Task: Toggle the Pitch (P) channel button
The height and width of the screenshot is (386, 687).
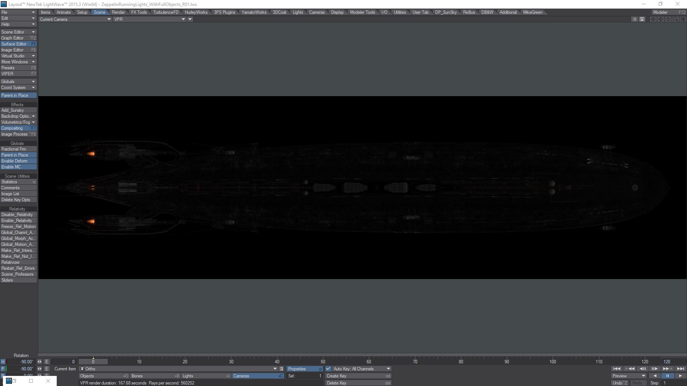Action: [x=3, y=369]
